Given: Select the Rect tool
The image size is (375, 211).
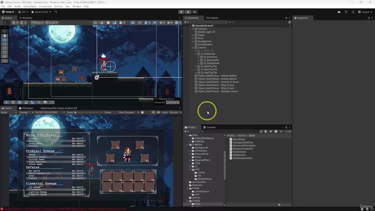Looking at the screenshot, I should point(5,52).
